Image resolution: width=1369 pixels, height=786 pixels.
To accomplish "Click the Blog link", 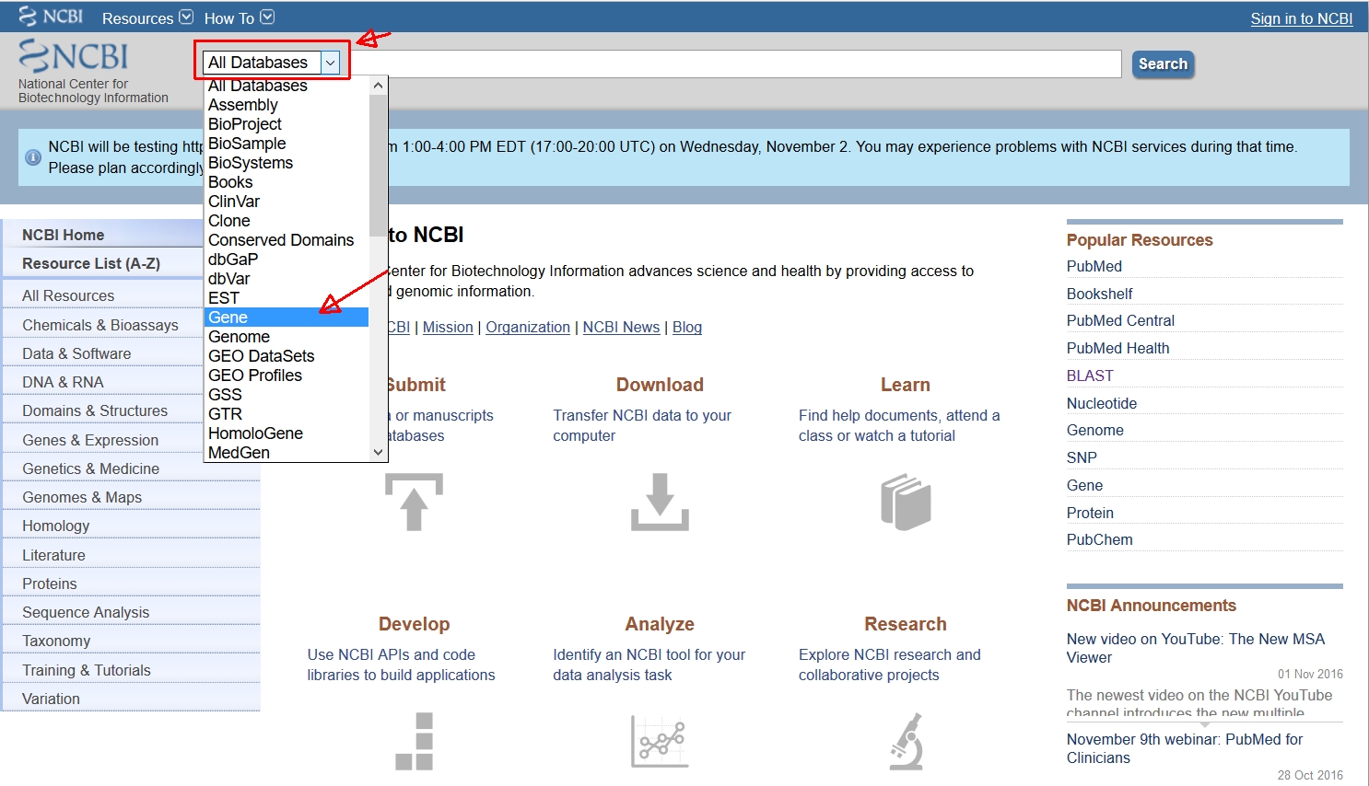I will (687, 327).
